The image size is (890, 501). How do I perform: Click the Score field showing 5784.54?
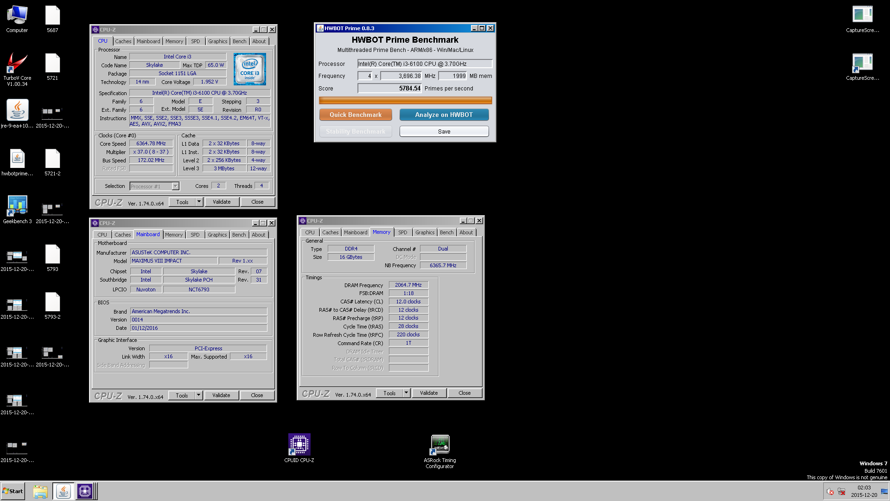pos(390,88)
